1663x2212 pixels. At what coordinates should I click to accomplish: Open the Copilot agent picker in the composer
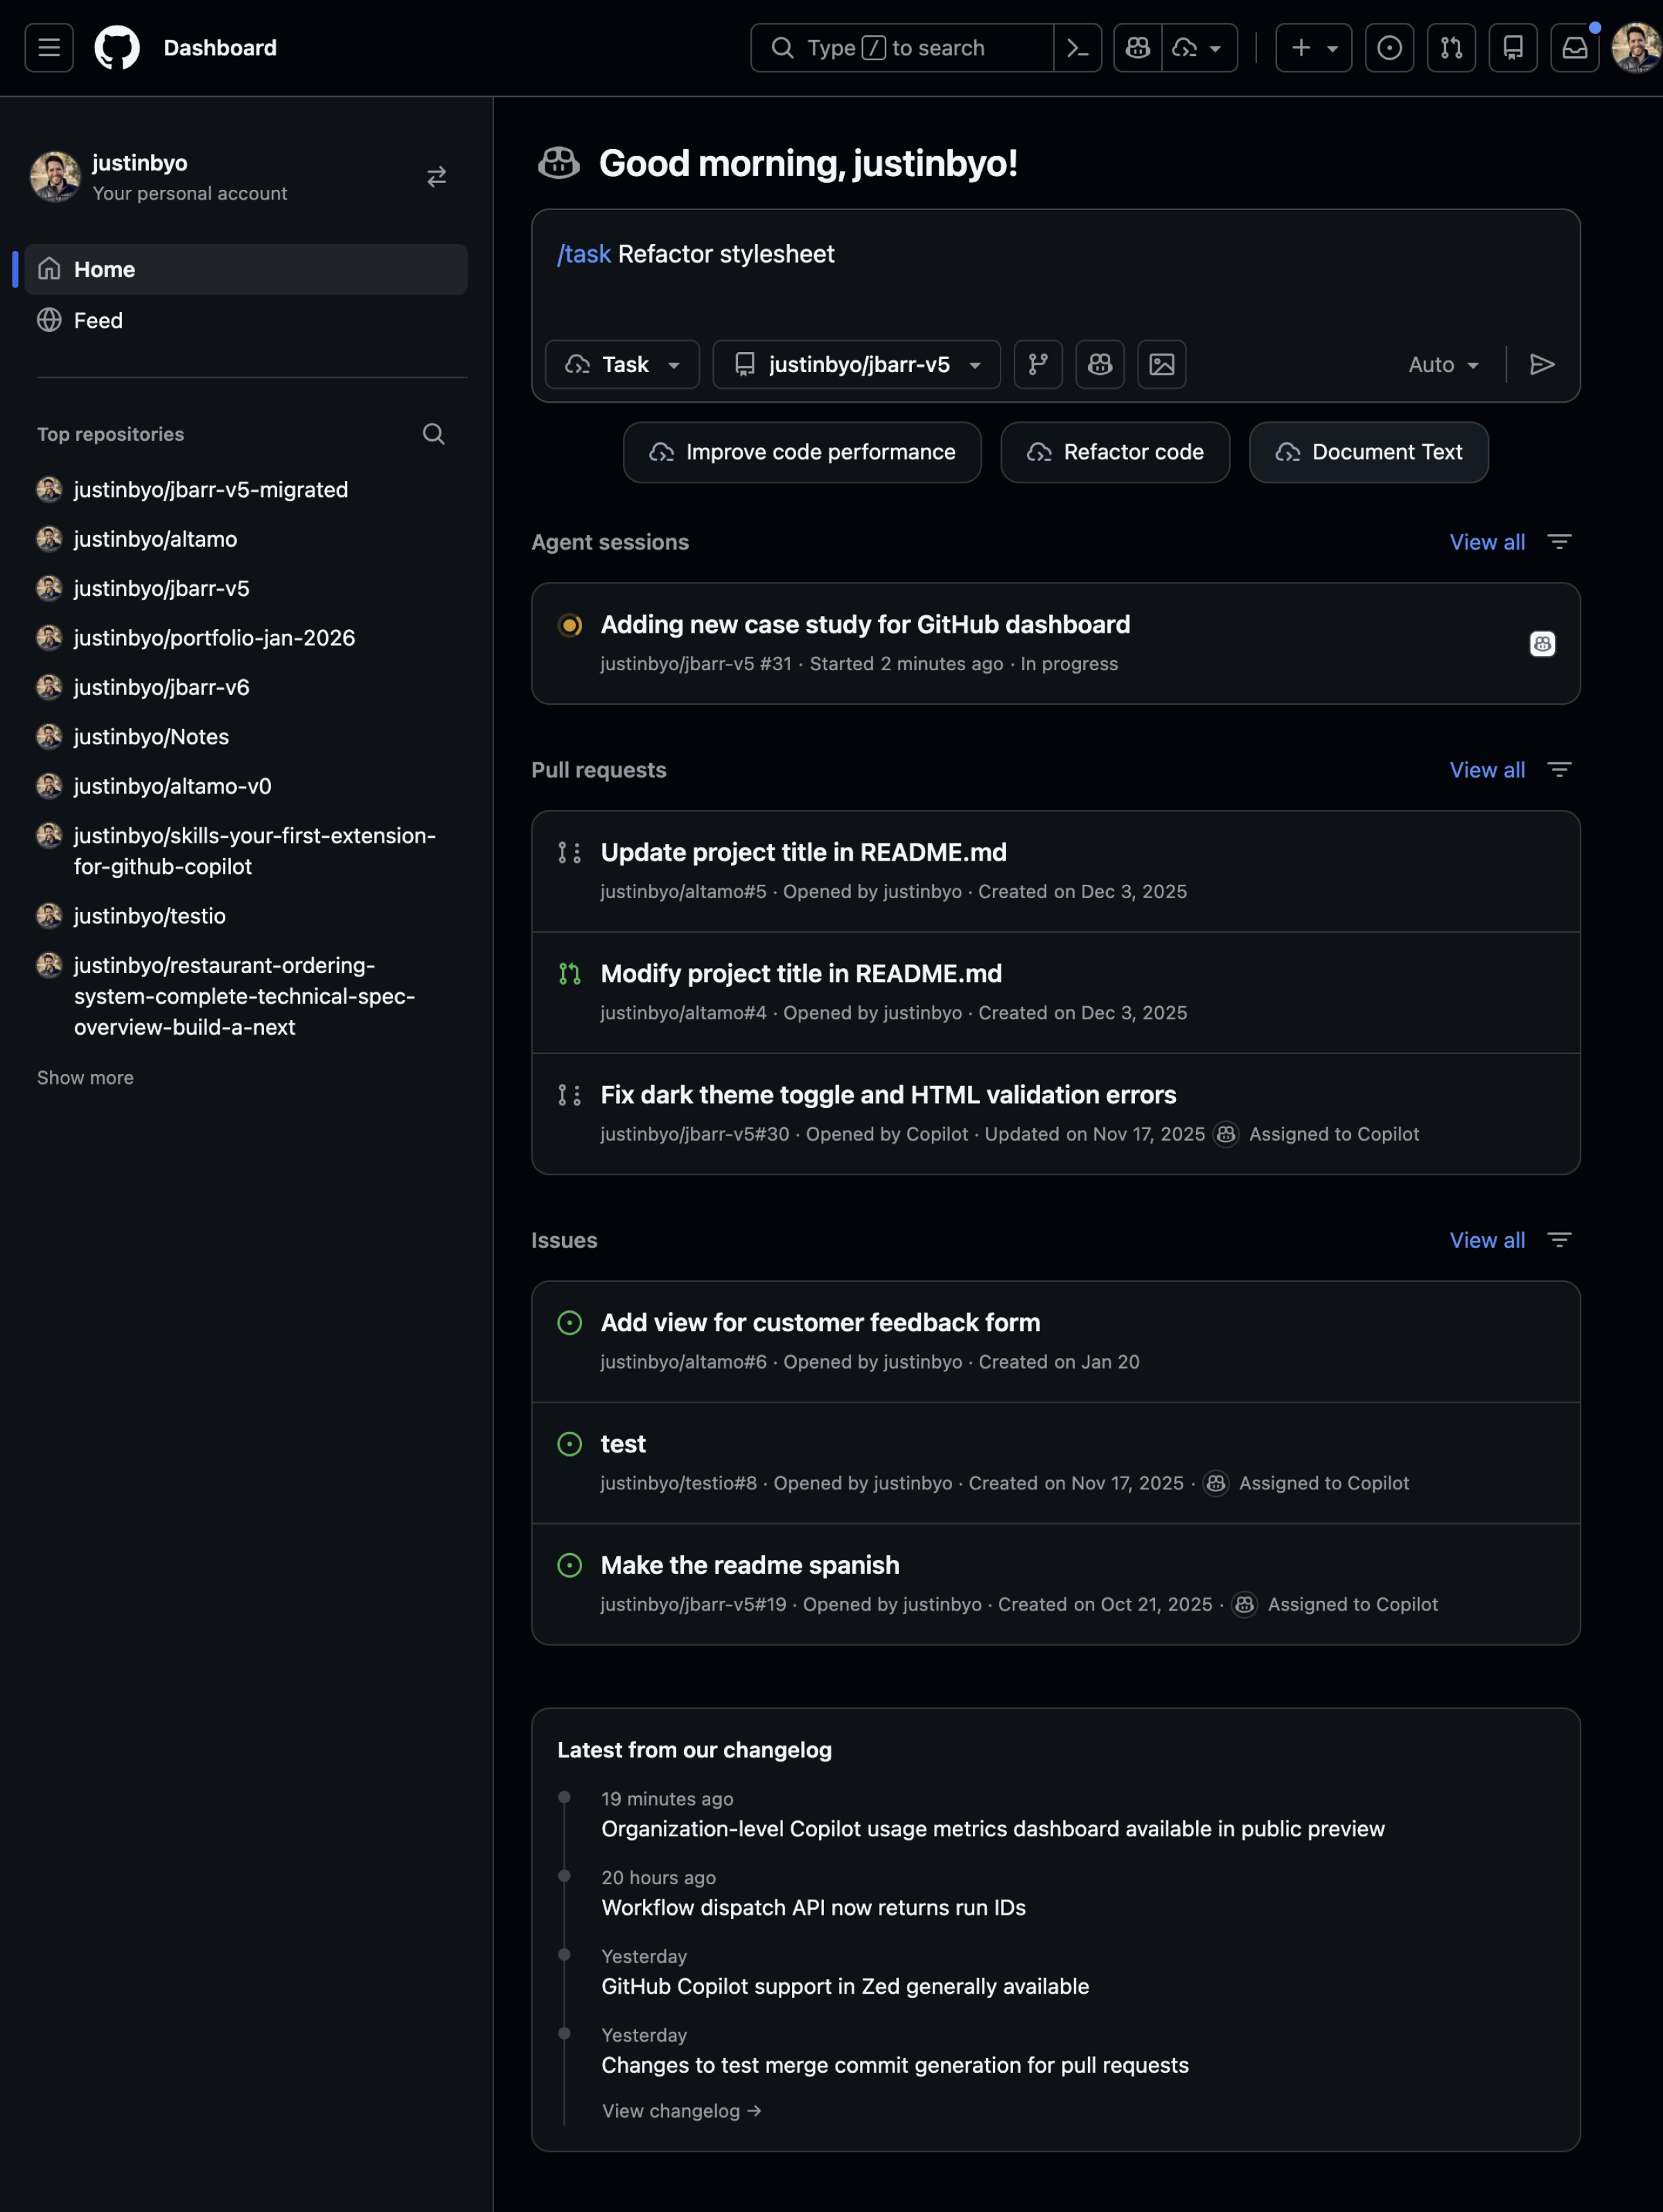[1099, 364]
